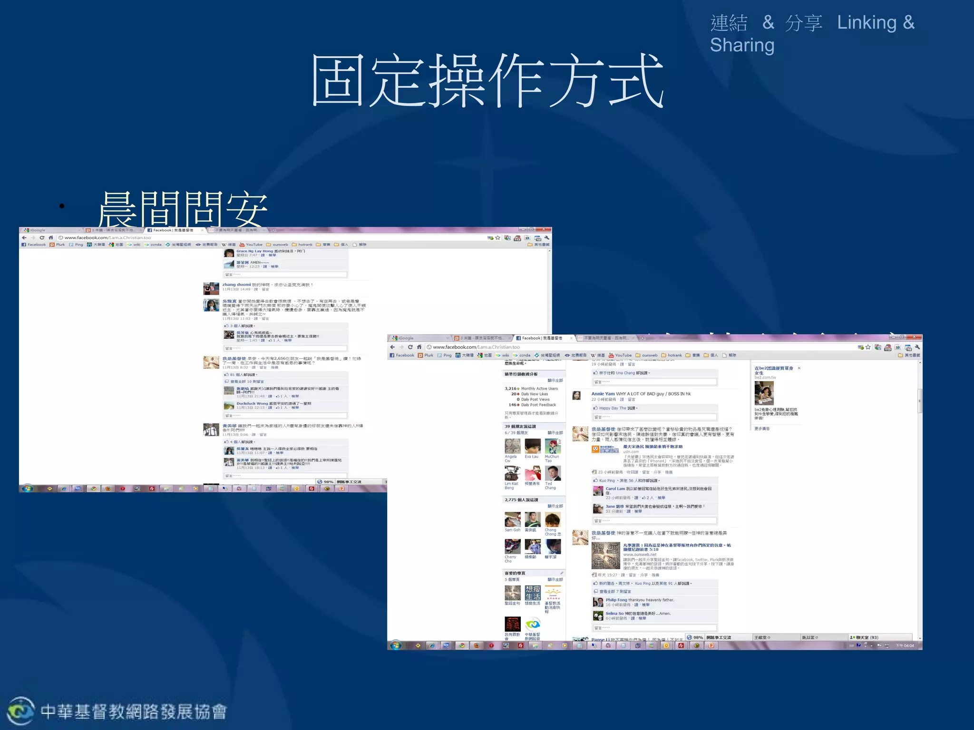The width and height of the screenshot is (974, 730).
Task: Click the taskbar clock in the front window
Action: pyautogui.click(x=905, y=645)
